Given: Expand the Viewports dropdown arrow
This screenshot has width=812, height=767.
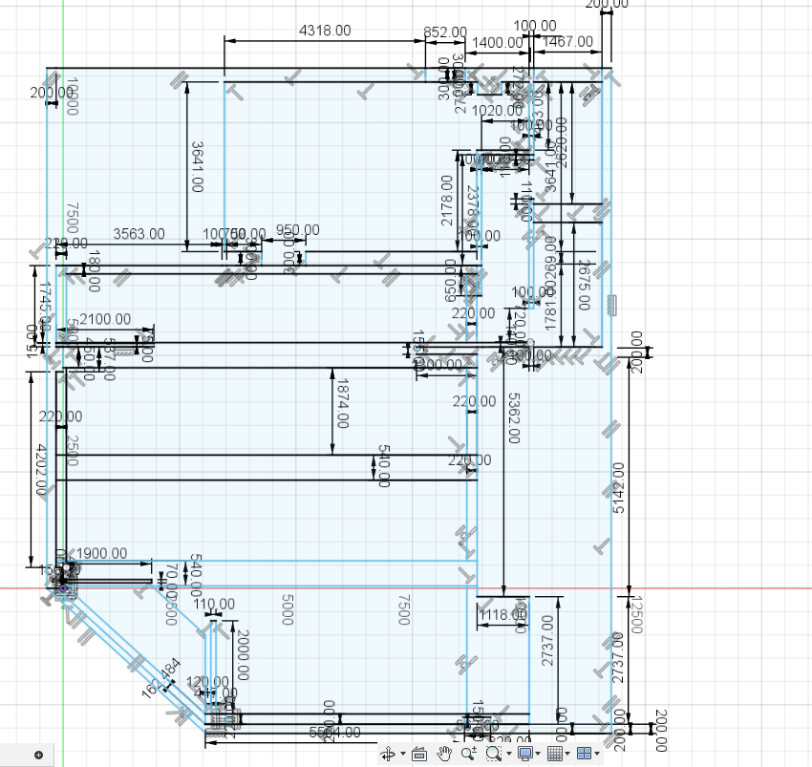Looking at the screenshot, I should (x=597, y=754).
